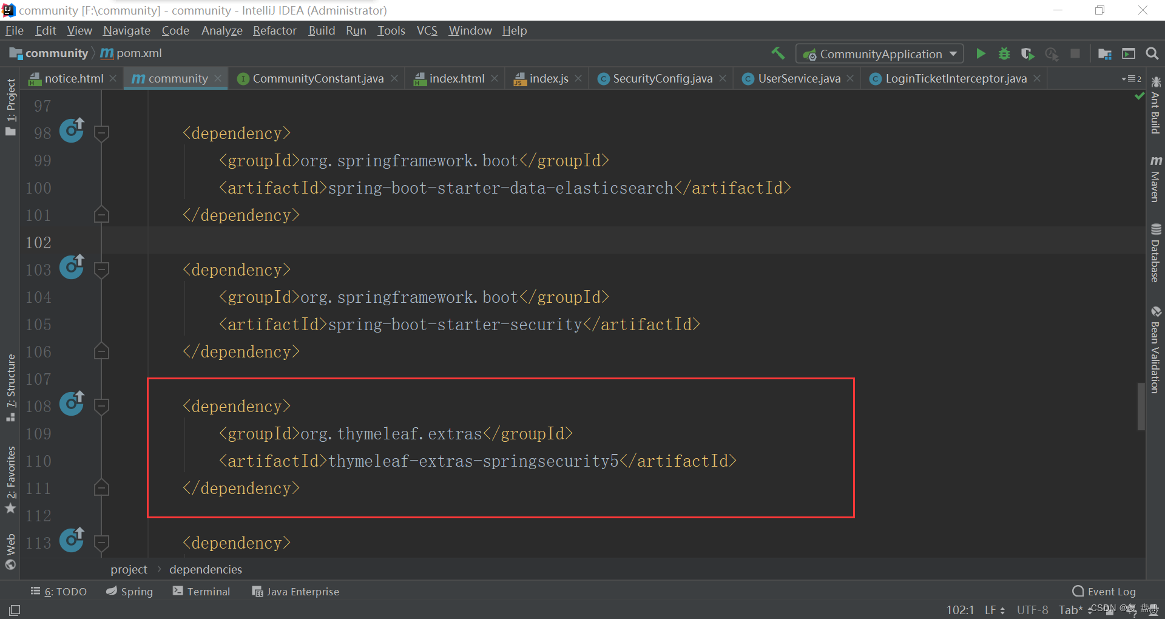This screenshot has width=1165, height=619.
Task: Click the Stop process square icon
Action: 1075,53
